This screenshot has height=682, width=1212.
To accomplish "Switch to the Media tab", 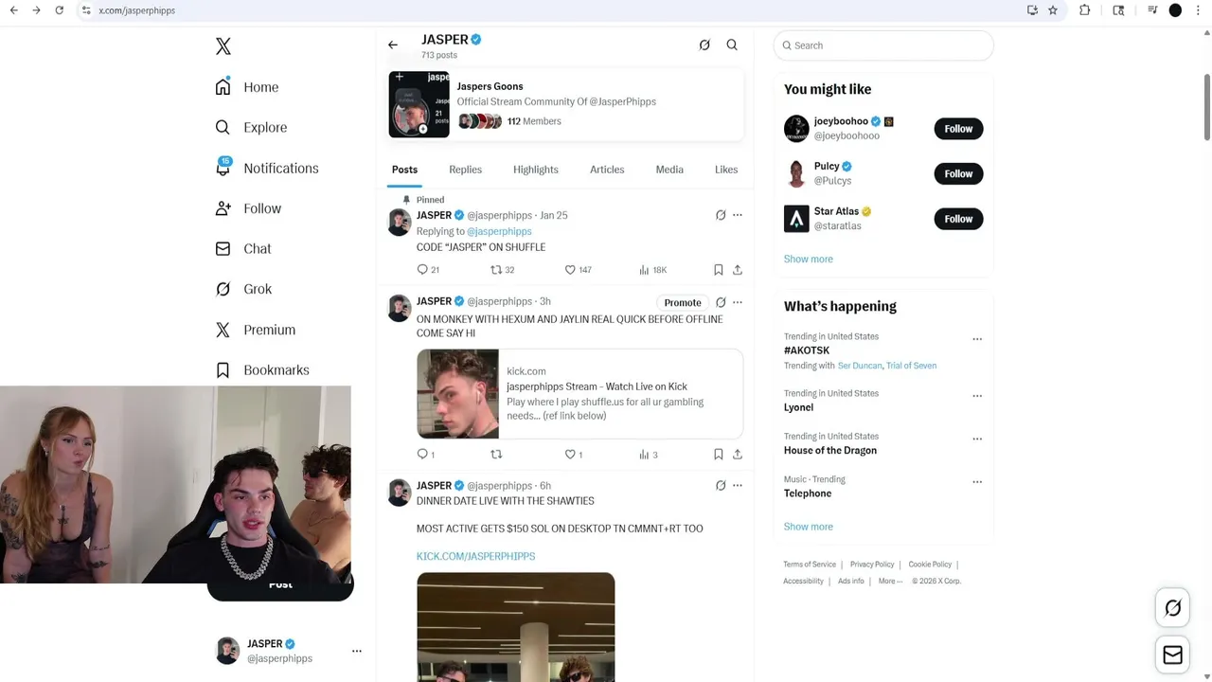I will point(669,170).
